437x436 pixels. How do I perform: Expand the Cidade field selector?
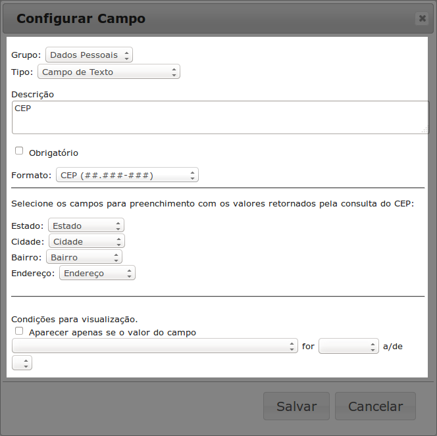click(x=86, y=241)
